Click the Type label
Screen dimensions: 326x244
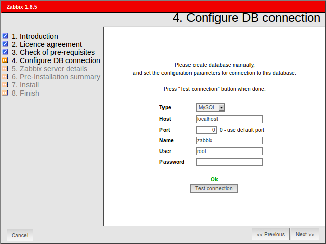pos(165,107)
